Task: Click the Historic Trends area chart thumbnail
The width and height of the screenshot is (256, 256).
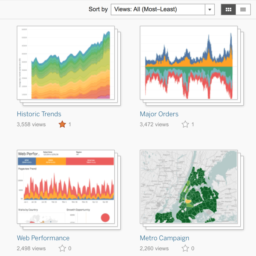Action: point(66,63)
